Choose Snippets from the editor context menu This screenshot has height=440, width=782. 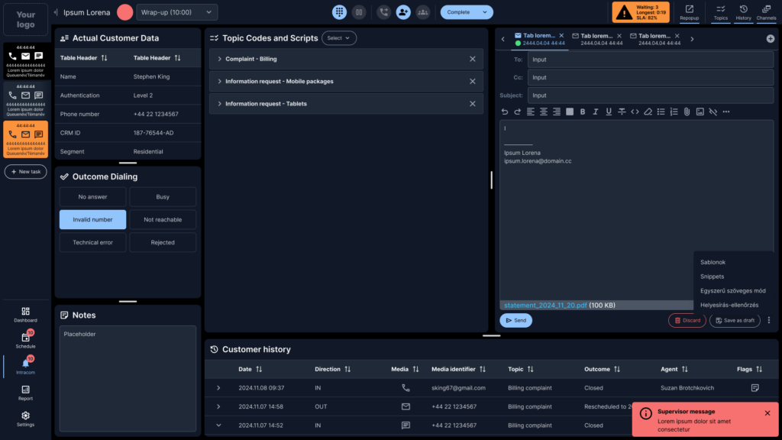(712, 277)
